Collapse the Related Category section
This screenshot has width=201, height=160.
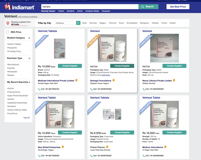click(x=29, y=38)
